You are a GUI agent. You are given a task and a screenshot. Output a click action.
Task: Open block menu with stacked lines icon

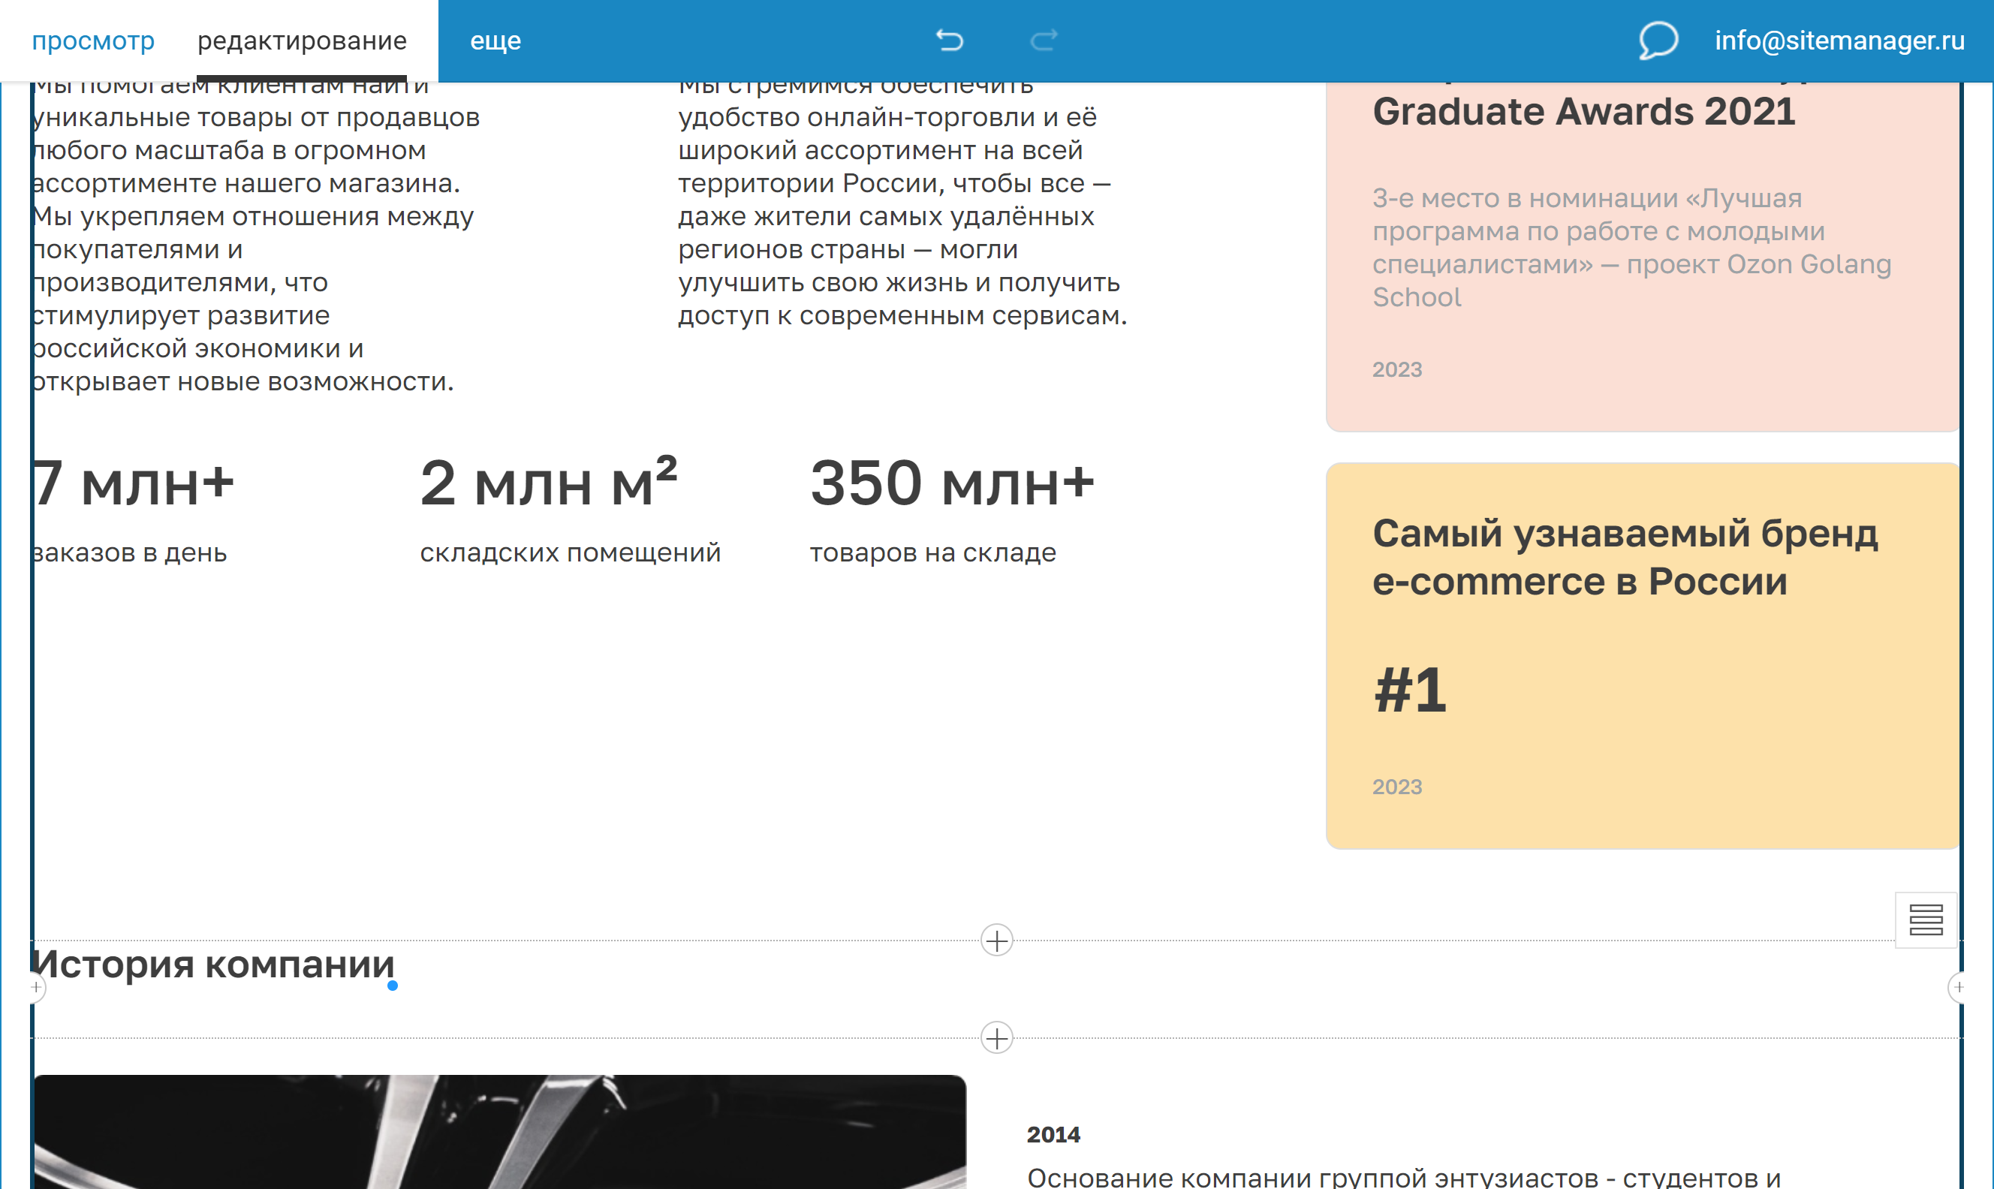coord(1926,920)
